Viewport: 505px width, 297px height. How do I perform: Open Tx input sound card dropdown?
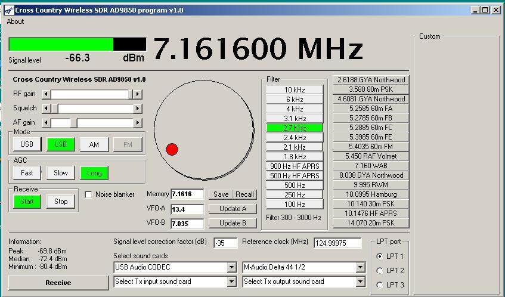click(x=232, y=281)
